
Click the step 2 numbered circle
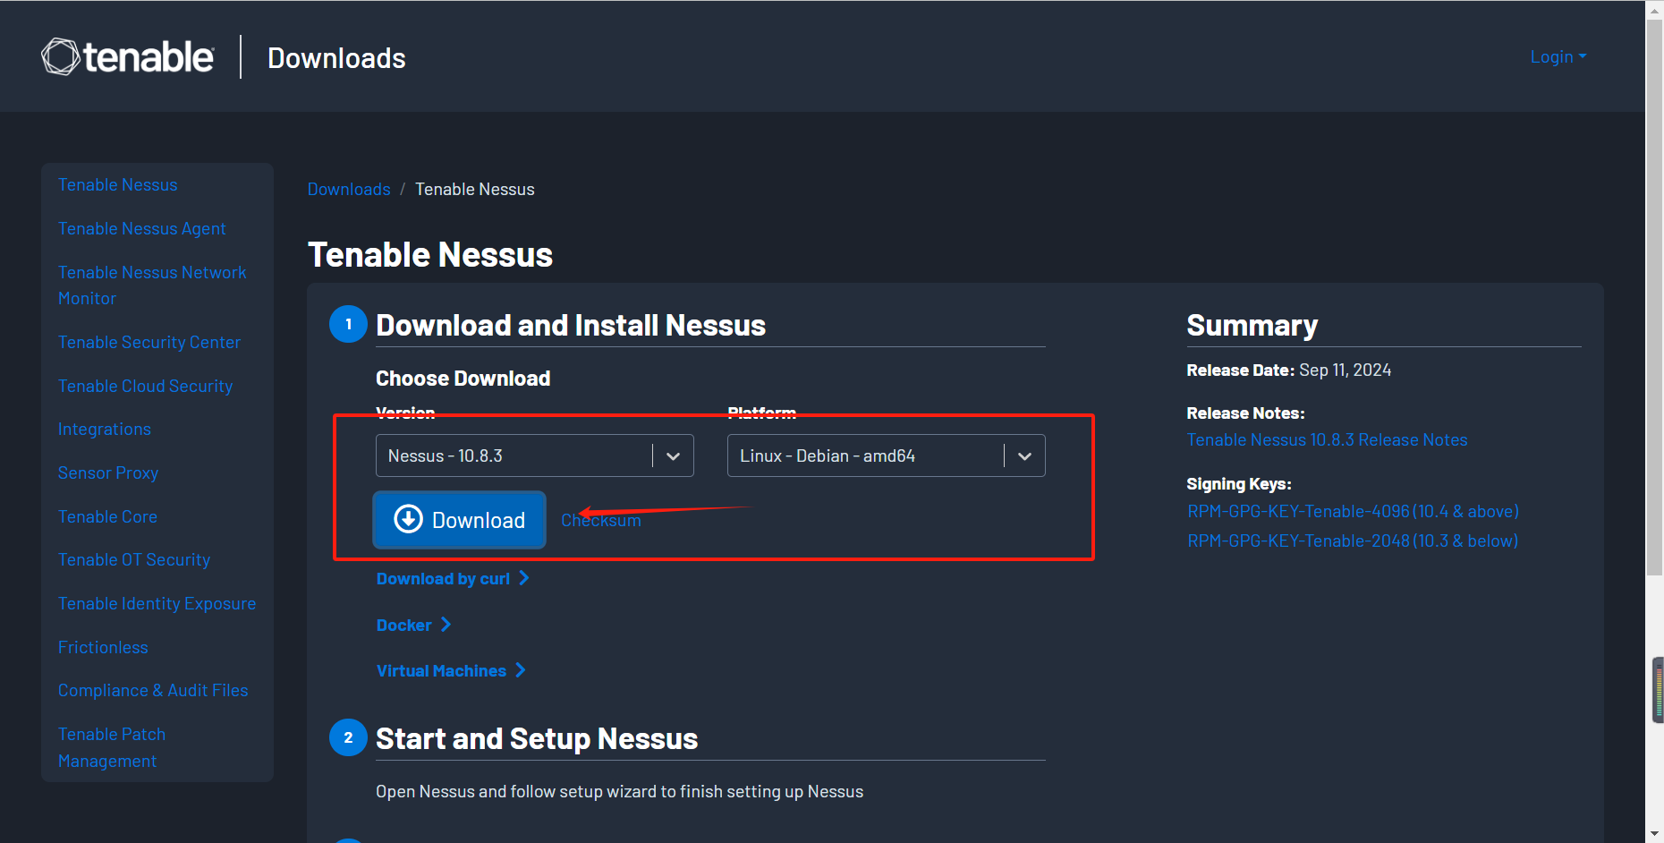(x=348, y=737)
